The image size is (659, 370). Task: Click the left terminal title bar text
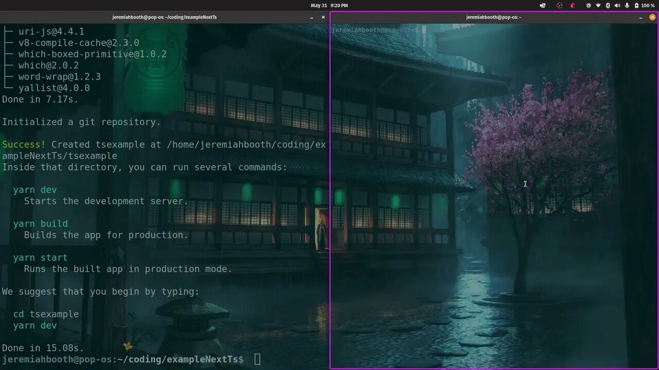(165, 17)
